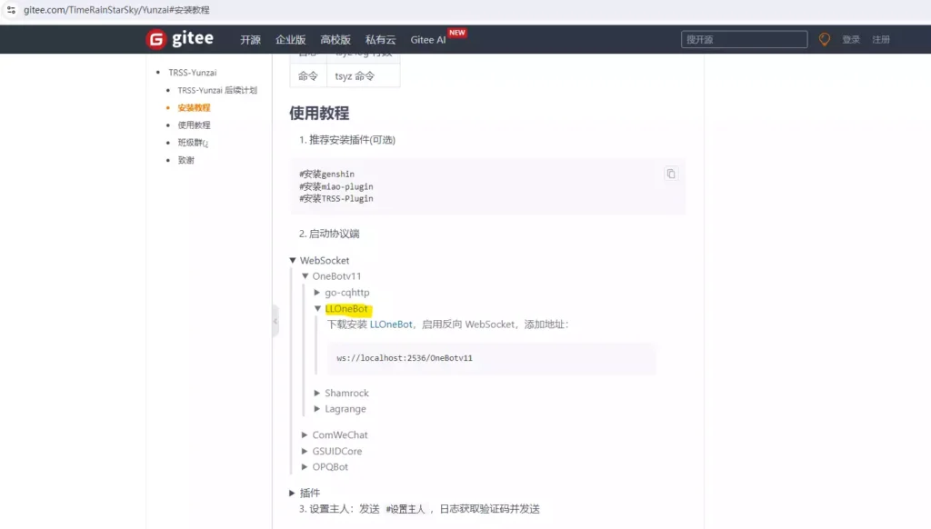This screenshot has width=931, height=529.
Task: Click the 搜开源 search field
Action: (x=744, y=39)
